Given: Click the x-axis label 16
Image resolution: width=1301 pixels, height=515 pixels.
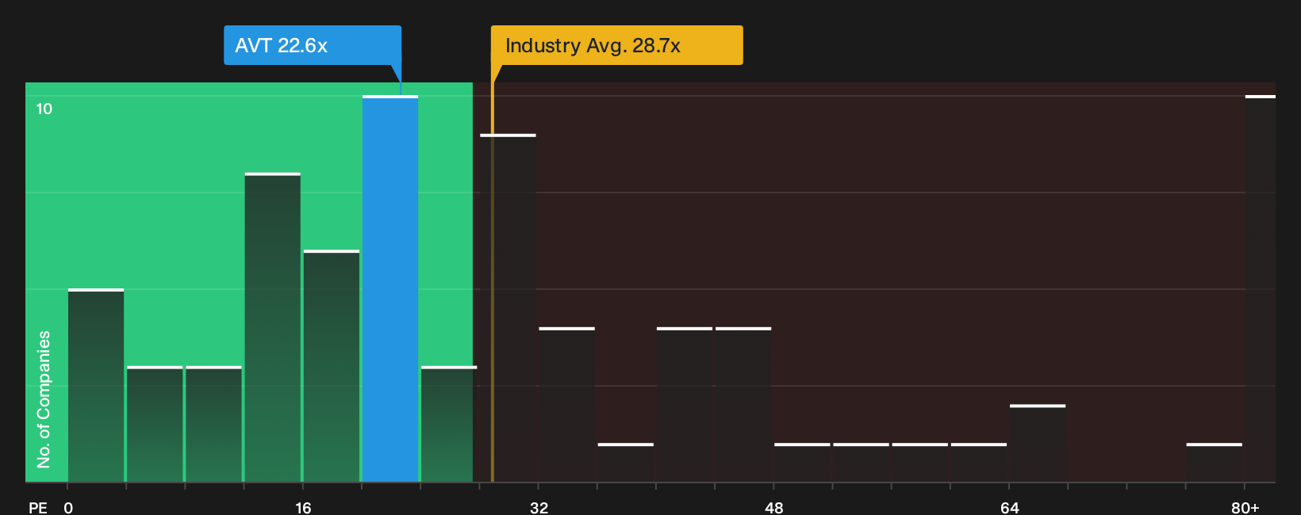Looking at the screenshot, I should (x=303, y=507).
